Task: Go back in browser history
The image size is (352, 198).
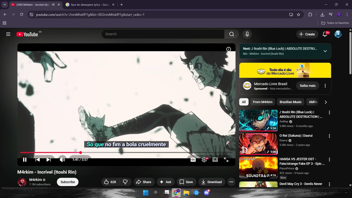Action: 5,14
